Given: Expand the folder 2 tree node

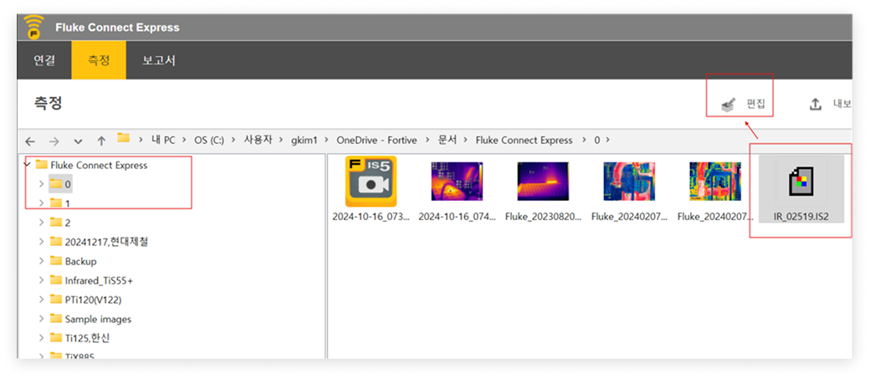Looking at the screenshot, I should click(x=42, y=223).
